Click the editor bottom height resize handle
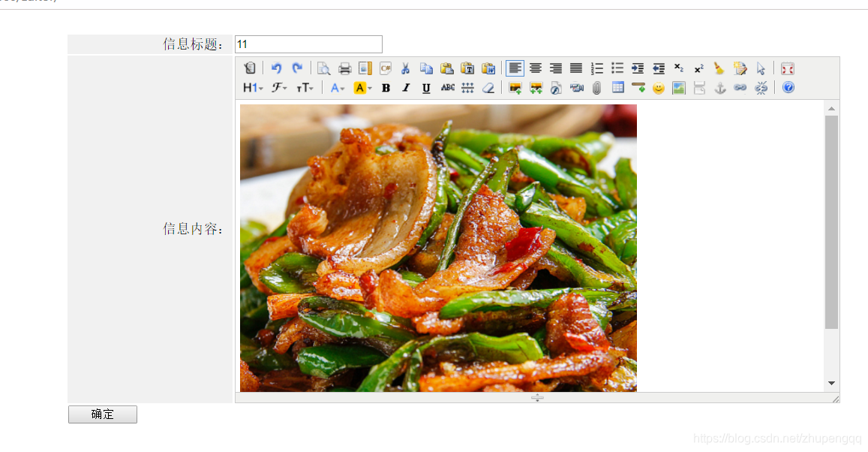Screen dimensions: 868x452 [537, 397]
